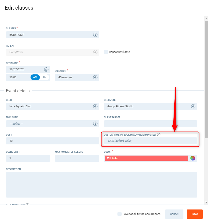Click inside the Description text area
208x224 pixels.
pos(101,185)
